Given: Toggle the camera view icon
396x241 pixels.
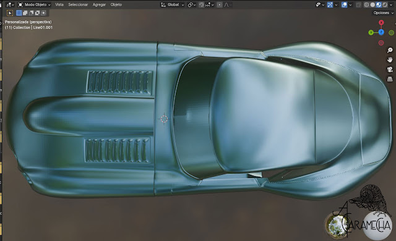Looking at the screenshot, I should click(x=390, y=69).
